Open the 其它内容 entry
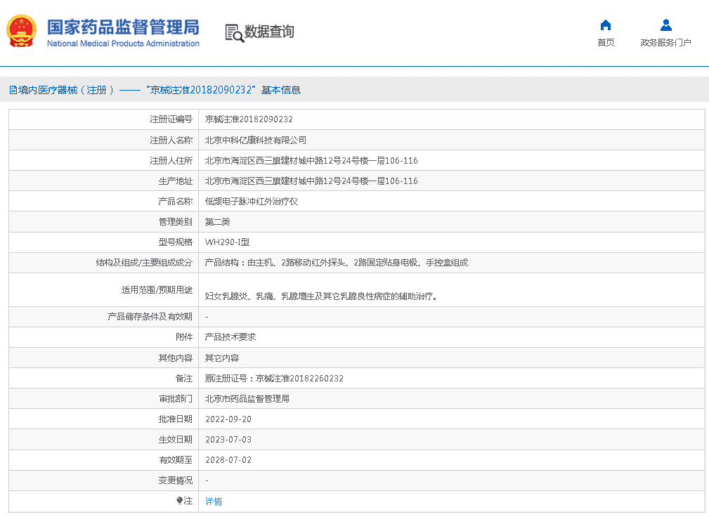 [222, 358]
